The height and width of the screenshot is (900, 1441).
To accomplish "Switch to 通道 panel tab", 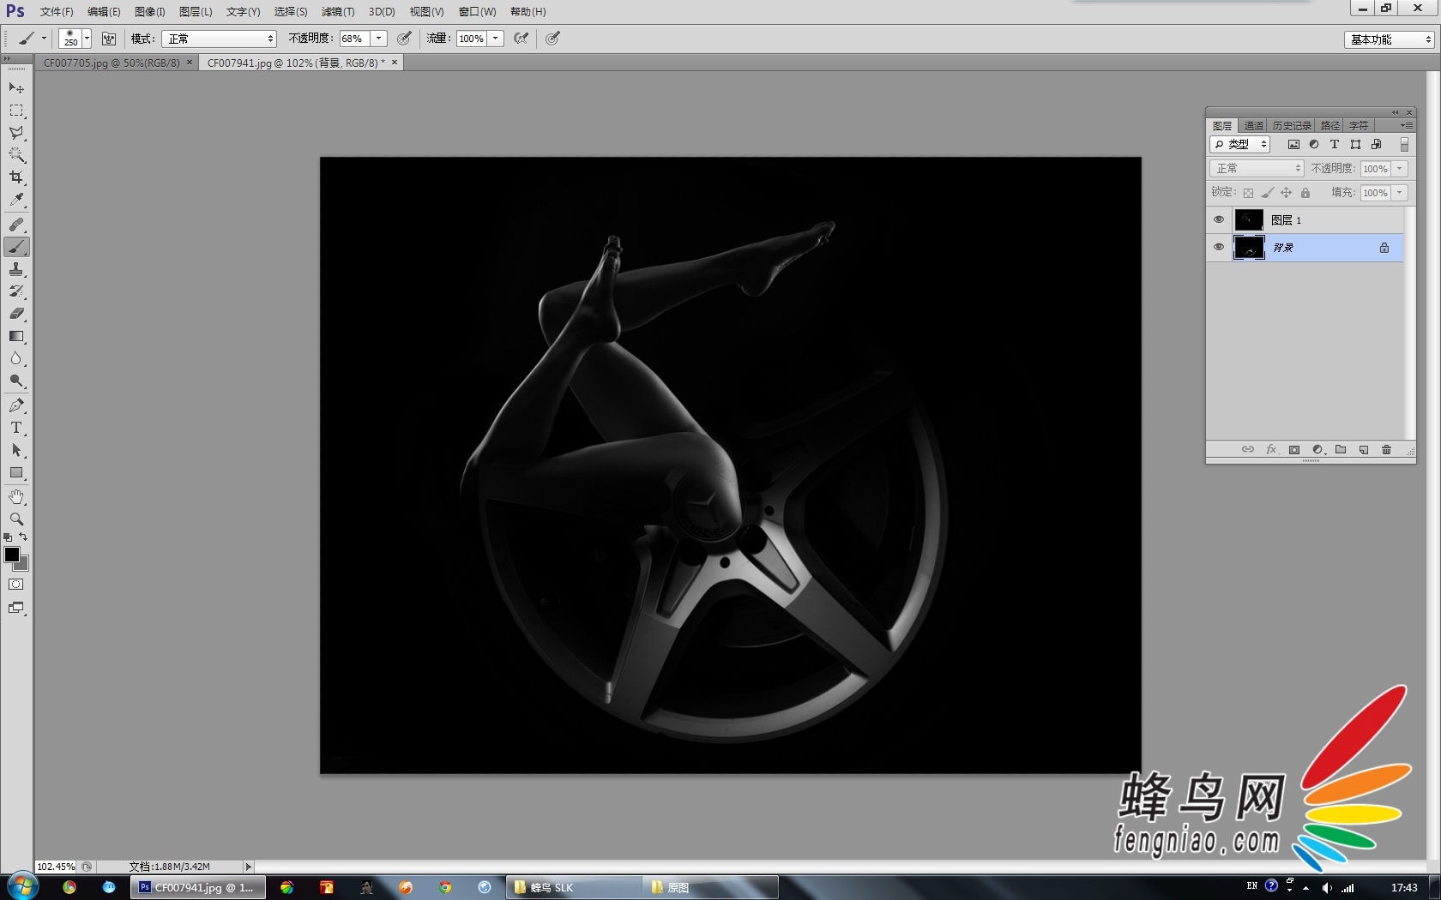I will (1253, 126).
